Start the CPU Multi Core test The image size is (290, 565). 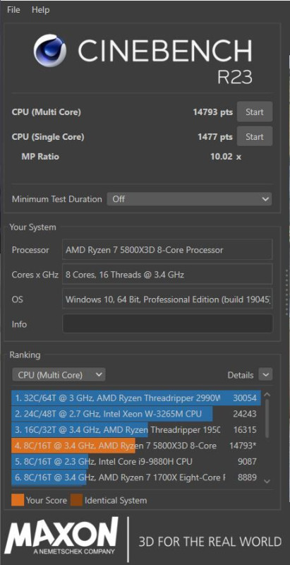255,112
